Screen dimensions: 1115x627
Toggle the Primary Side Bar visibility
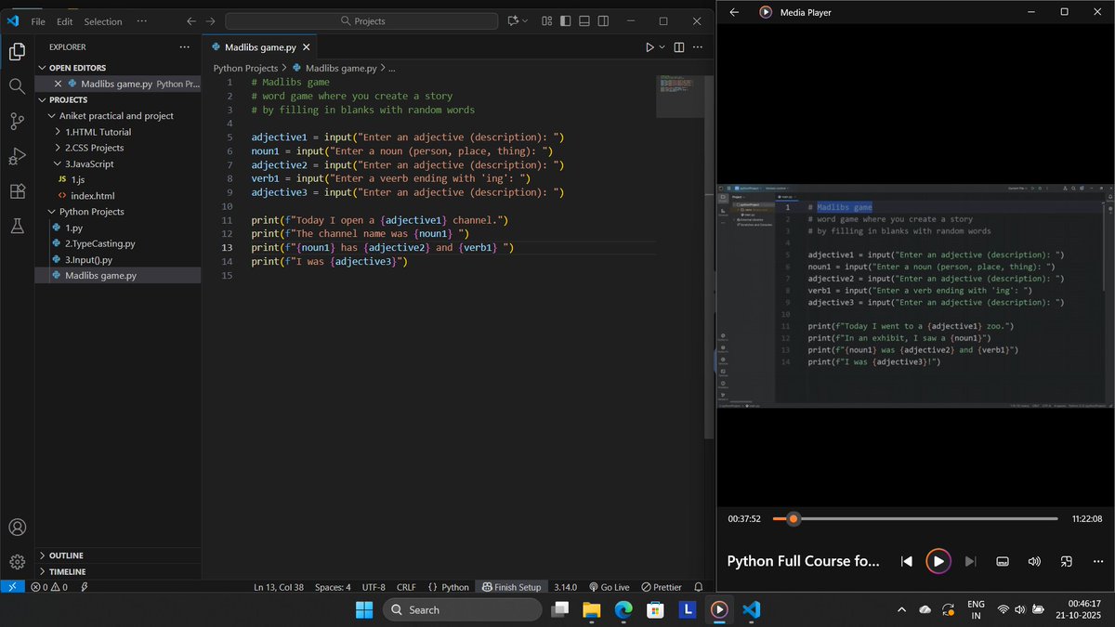563,20
